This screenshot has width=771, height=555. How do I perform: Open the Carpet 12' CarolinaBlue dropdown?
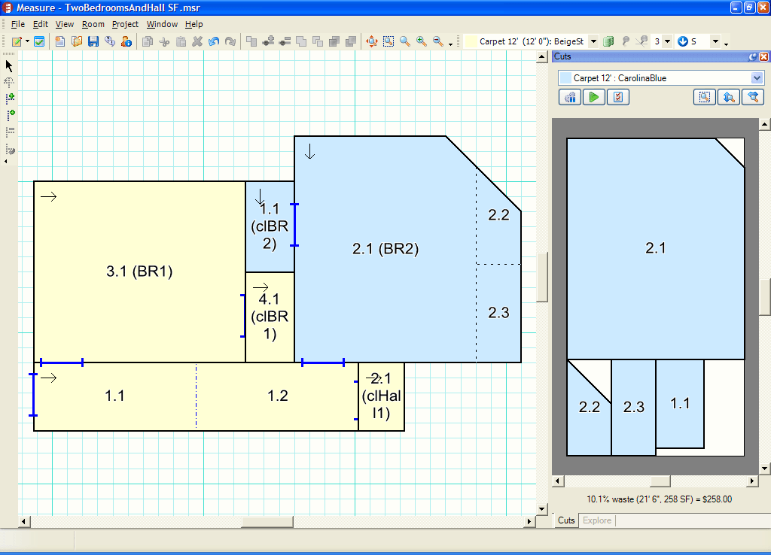pyautogui.click(x=757, y=78)
